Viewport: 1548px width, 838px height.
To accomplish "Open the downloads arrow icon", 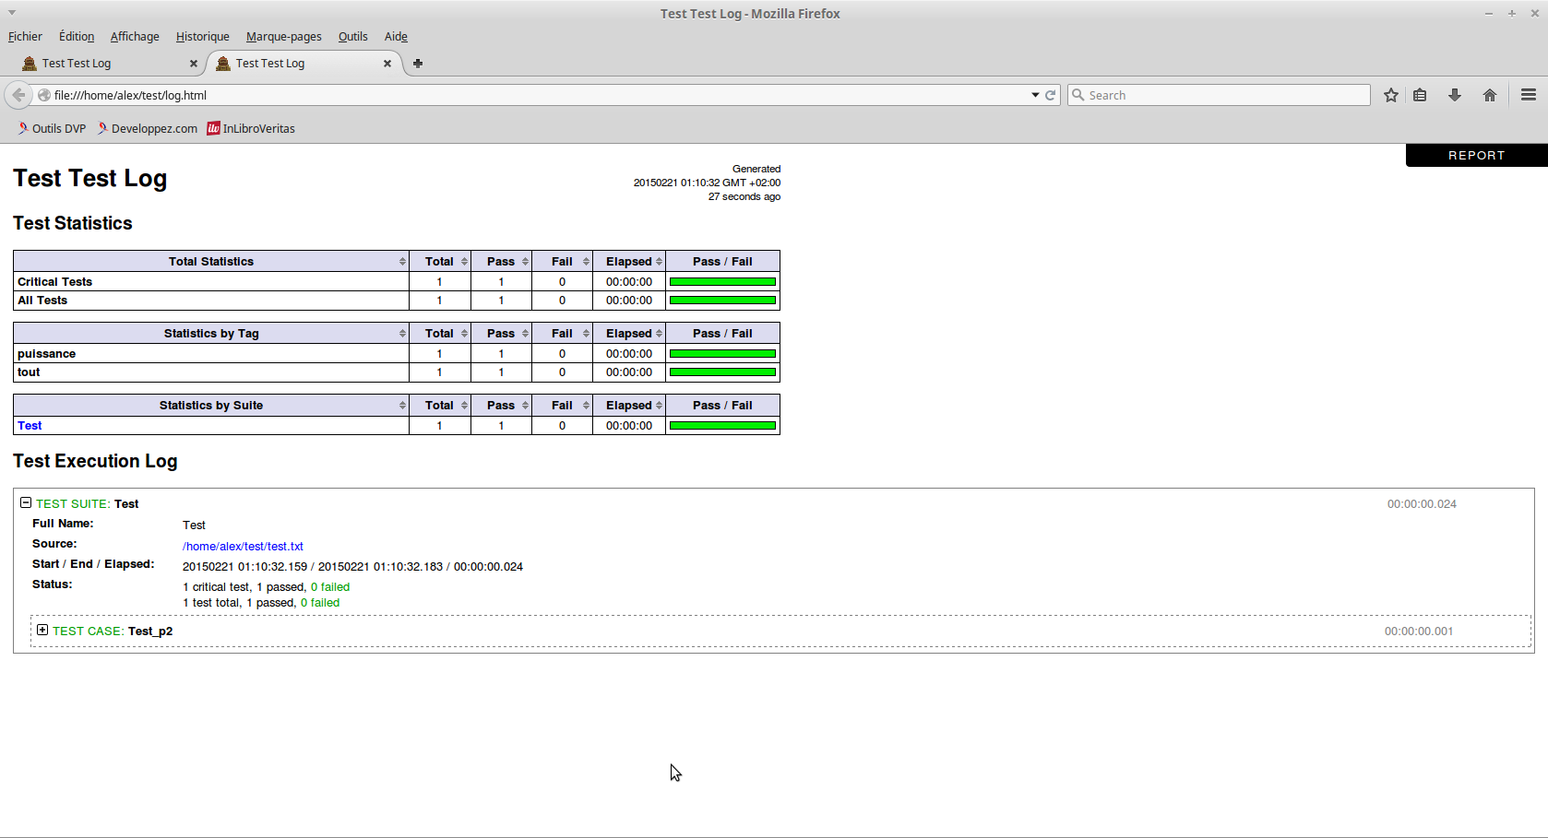I will [1455, 95].
